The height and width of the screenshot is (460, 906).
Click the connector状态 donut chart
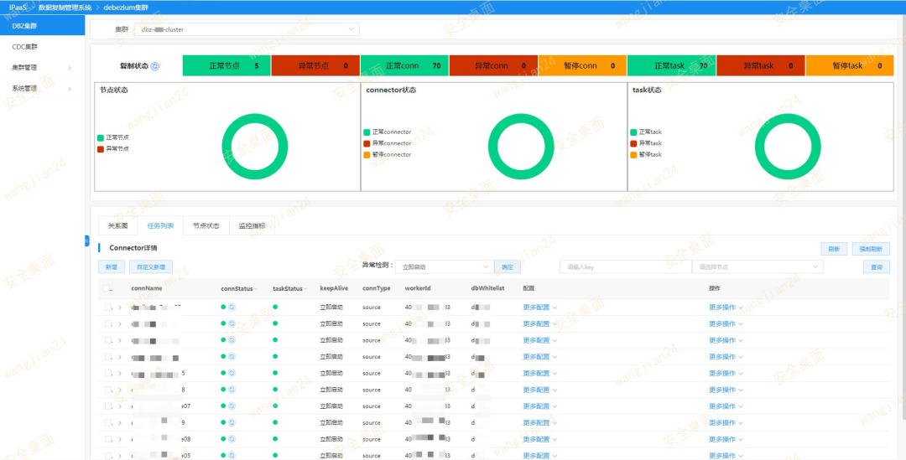[x=521, y=147]
